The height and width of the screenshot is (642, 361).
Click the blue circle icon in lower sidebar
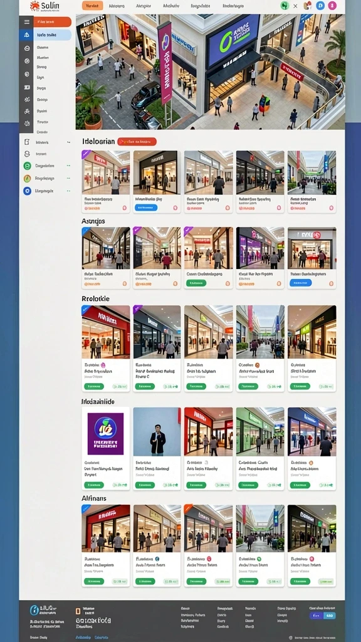[x=27, y=191]
